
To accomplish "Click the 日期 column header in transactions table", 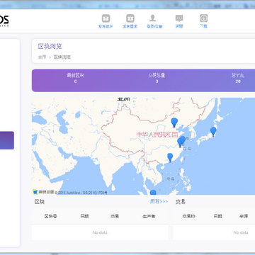I will click(217, 216).
